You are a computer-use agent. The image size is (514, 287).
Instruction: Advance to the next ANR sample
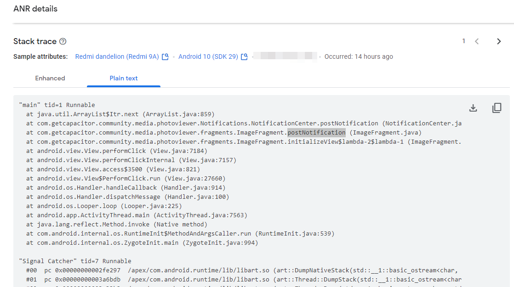click(499, 41)
